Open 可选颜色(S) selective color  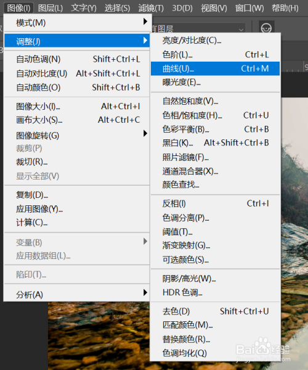[215, 260]
